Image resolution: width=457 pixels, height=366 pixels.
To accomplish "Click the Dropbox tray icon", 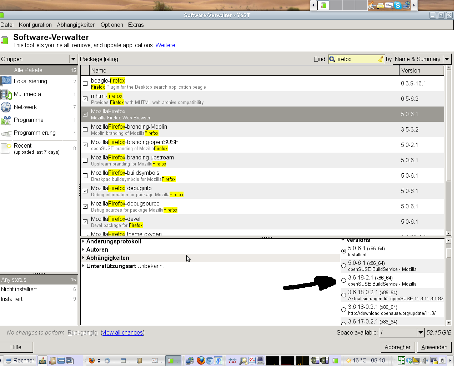I will [409, 361].
